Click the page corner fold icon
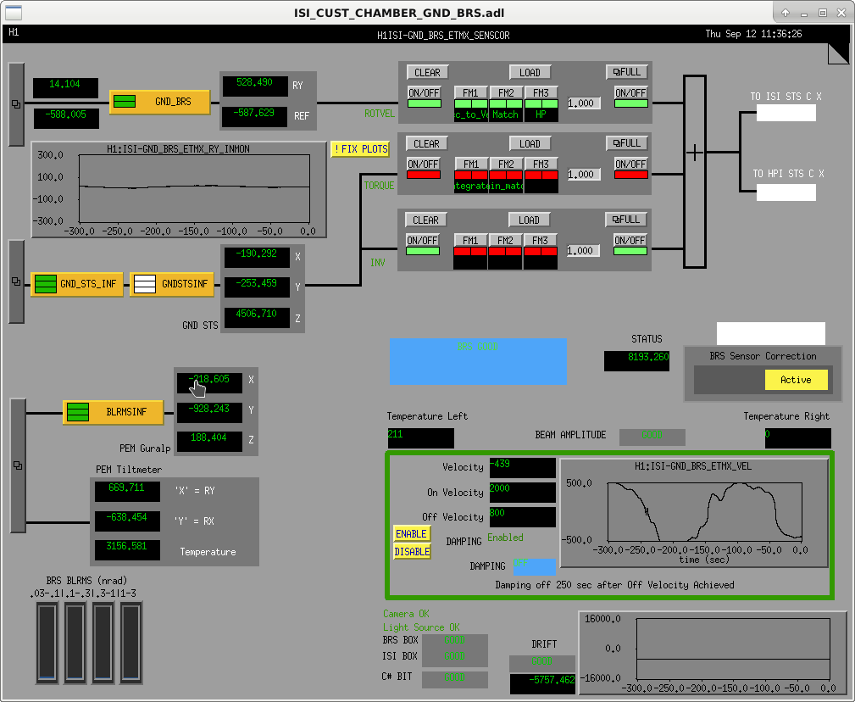 point(838,54)
